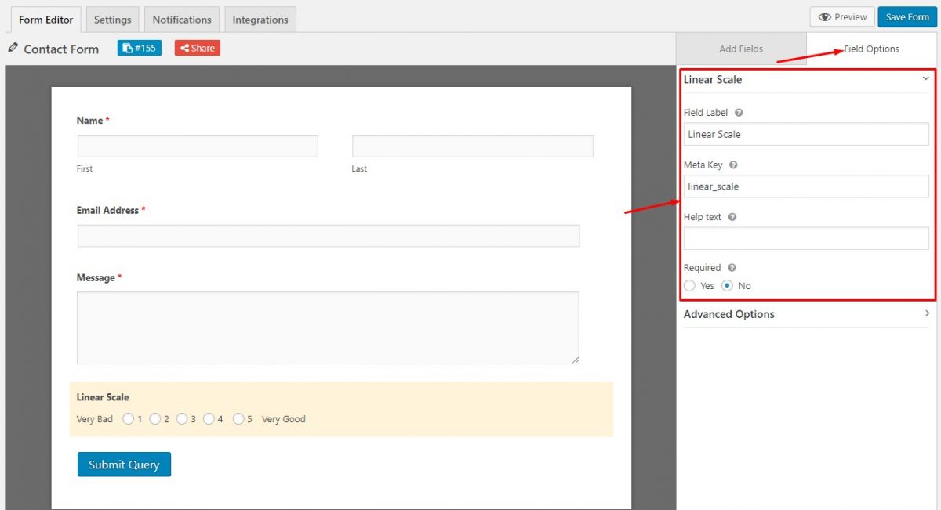
Task: Open the Notifications tab
Action: [181, 19]
